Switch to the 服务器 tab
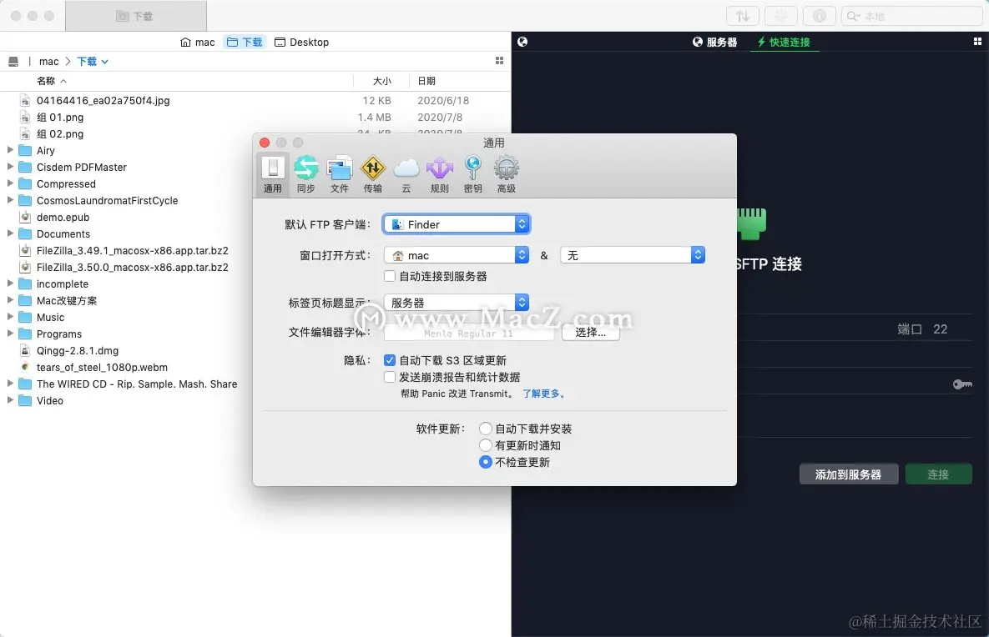This screenshot has height=637, width=989. pyautogui.click(x=714, y=42)
